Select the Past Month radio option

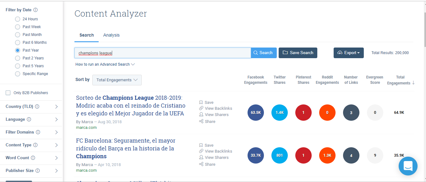[x=18, y=35]
